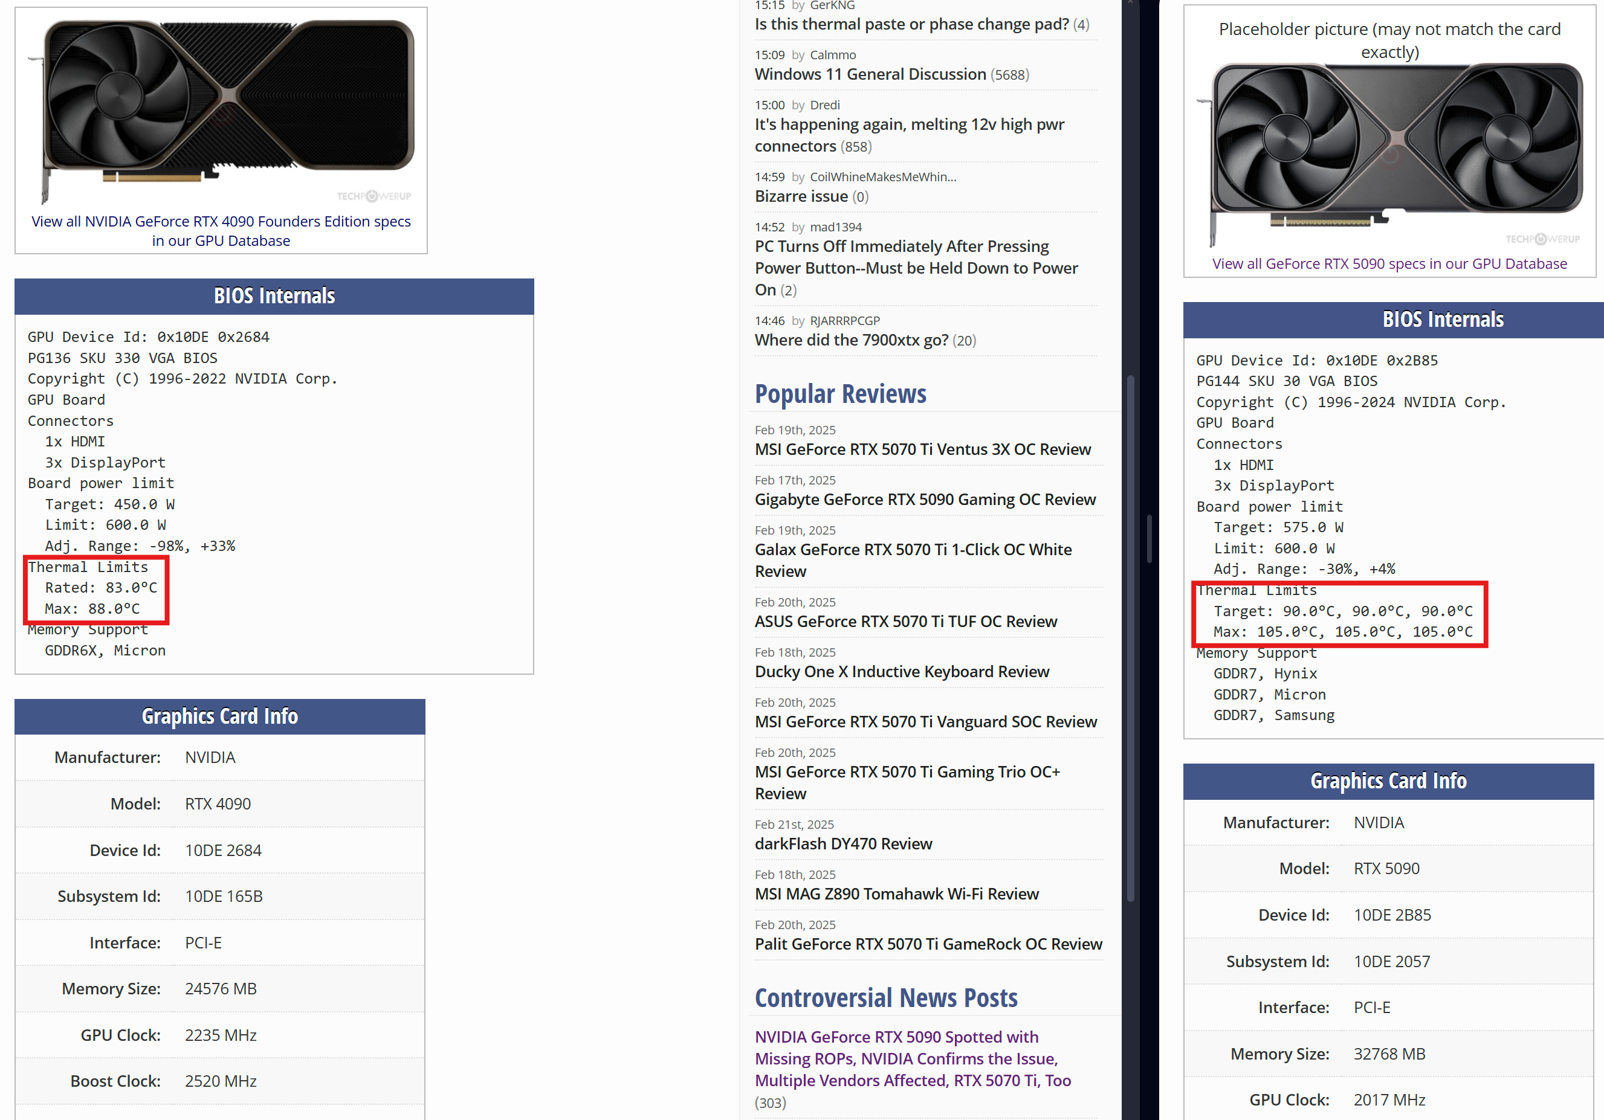This screenshot has width=1604, height=1120.
Task: Open MSI GeForce RTX 5070 Ti Ventus 3X OC Review
Action: coord(922,449)
